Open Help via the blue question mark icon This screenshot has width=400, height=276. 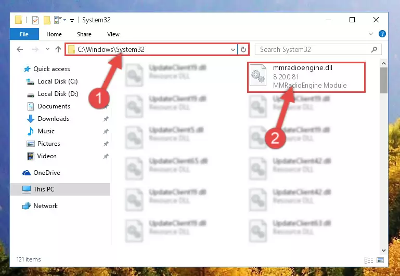382,34
